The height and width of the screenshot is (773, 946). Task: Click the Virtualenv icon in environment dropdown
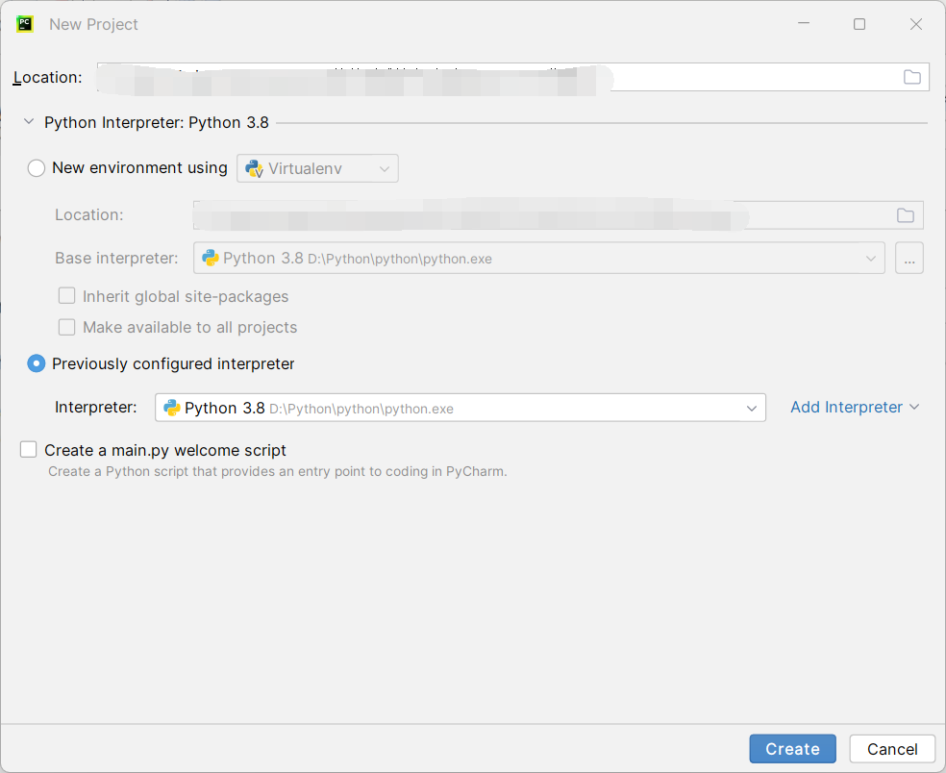tap(255, 168)
